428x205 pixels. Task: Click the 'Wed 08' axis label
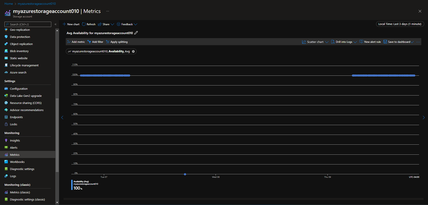point(216,177)
